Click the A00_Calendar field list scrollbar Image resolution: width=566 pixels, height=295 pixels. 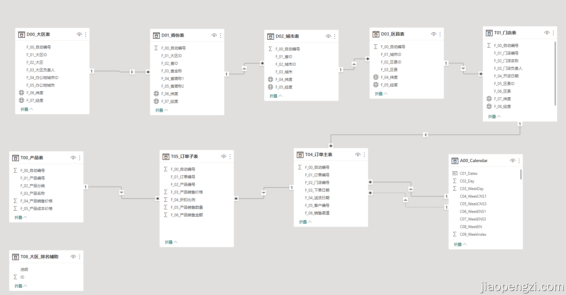point(521,174)
